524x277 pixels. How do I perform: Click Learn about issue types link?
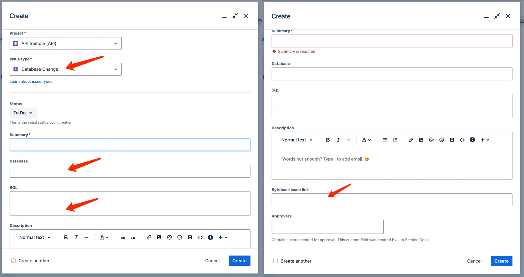31,81
